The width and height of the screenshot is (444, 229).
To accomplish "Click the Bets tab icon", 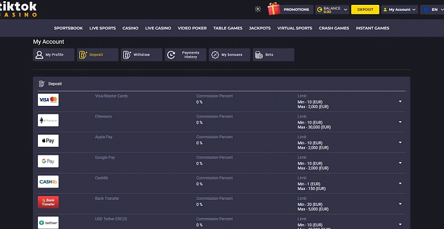I will [259, 55].
